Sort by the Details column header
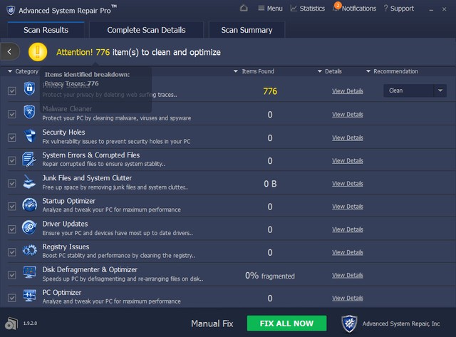Viewport: 456px width, 337px height. coord(329,71)
